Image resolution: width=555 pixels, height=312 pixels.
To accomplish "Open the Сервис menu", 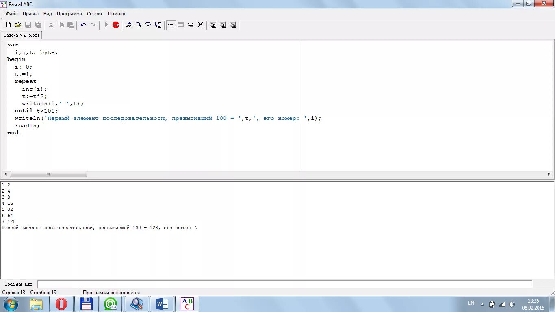I will click(x=95, y=14).
